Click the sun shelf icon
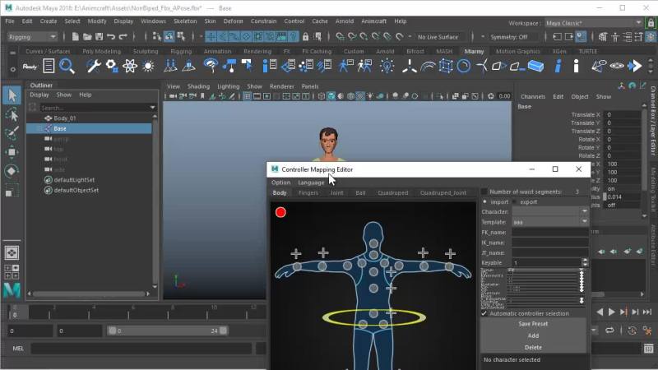The height and width of the screenshot is (370, 658). click(148, 67)
